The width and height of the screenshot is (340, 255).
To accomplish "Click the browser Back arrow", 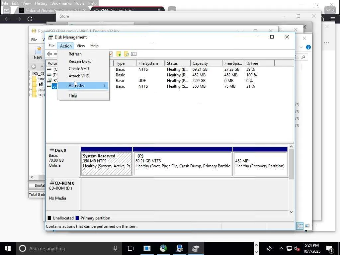I will pyautogui.click(x=7, y=19).
